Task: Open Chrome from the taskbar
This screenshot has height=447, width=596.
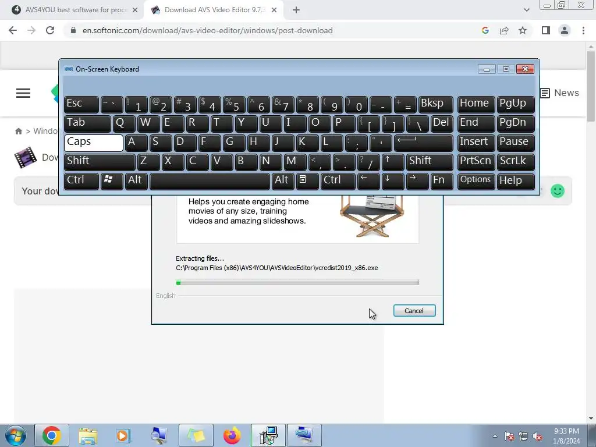Action: click(52, 435)
